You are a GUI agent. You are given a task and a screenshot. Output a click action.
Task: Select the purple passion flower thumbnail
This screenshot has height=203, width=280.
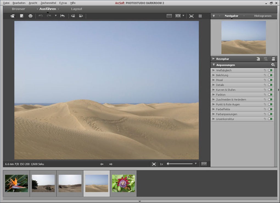pyautogui.click(x=123, y=183)
